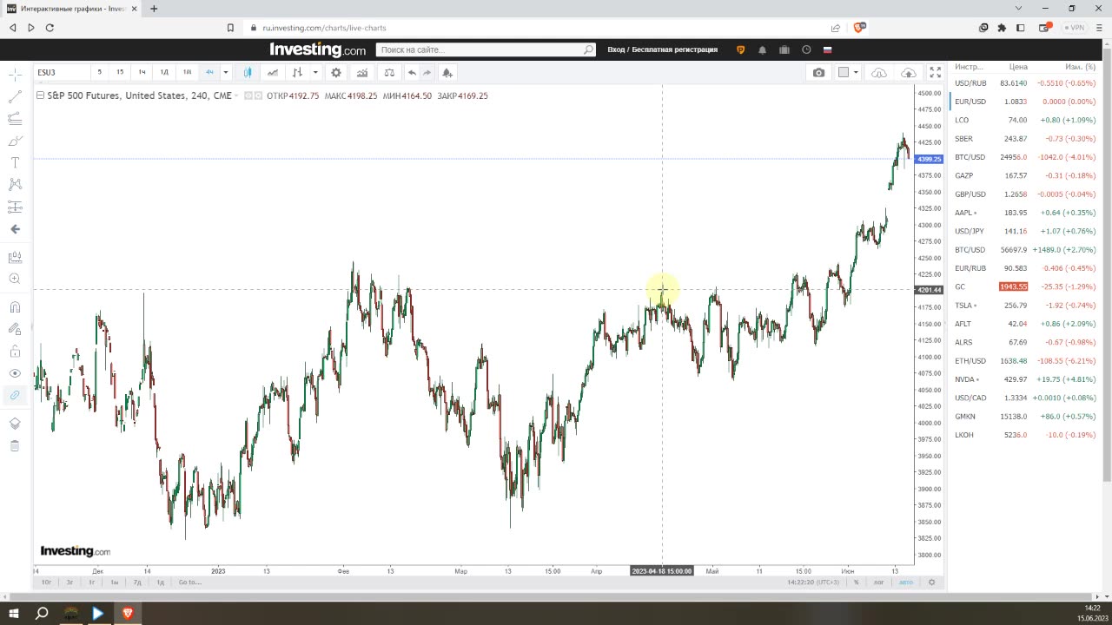Viewport: 1112px width, 625px height.
Task: Activate the zoom in magnifier tool
Action: (15, 279)
